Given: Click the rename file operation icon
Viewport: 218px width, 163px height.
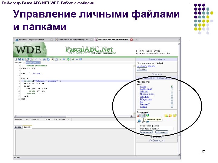Looking at the screenshot, I should [143, 115].
